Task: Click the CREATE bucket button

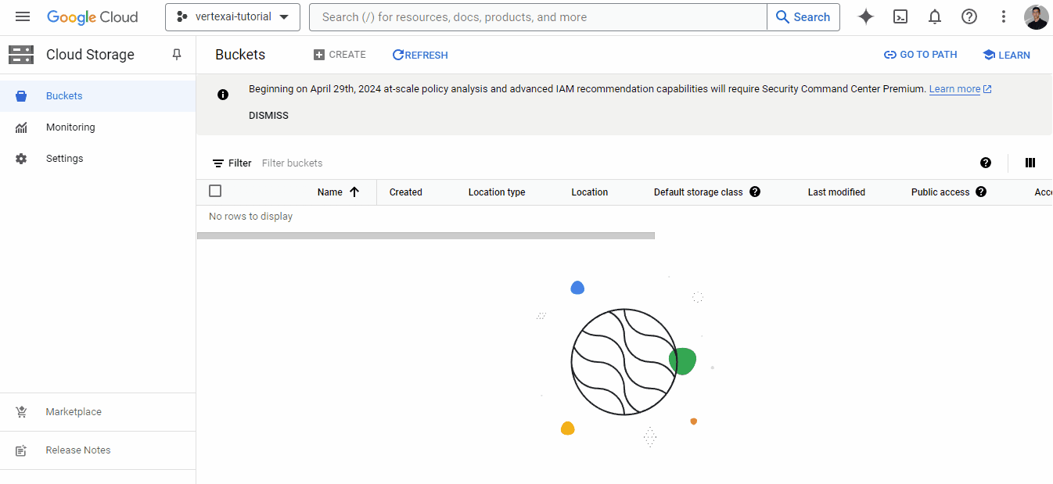Action: pos(340,55)
